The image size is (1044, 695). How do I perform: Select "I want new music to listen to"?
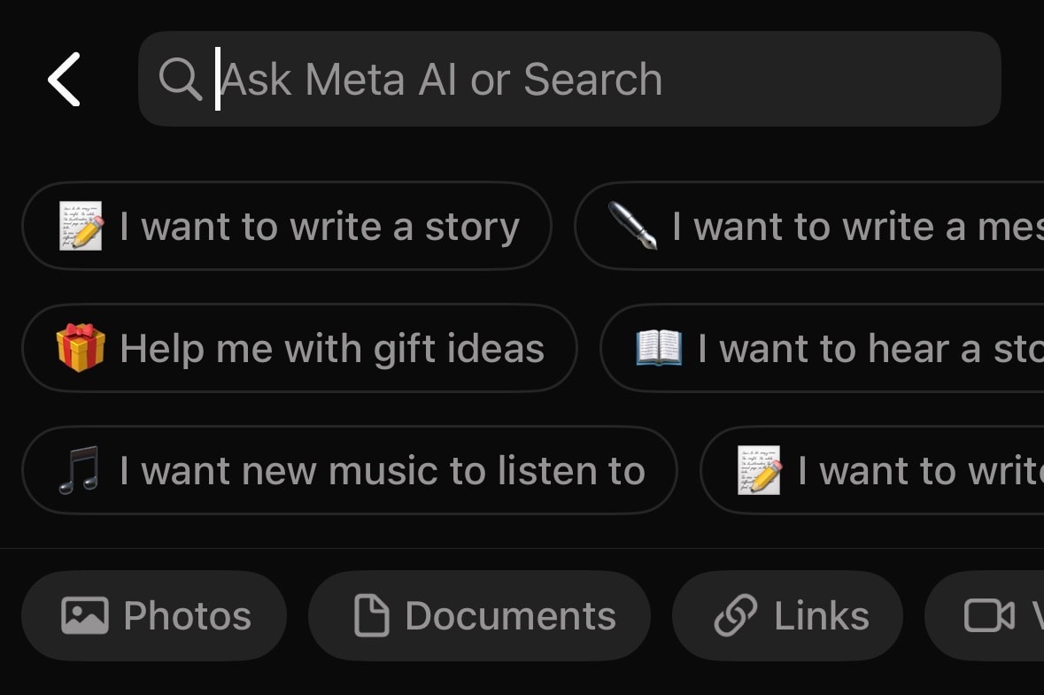tap(350, 470)
